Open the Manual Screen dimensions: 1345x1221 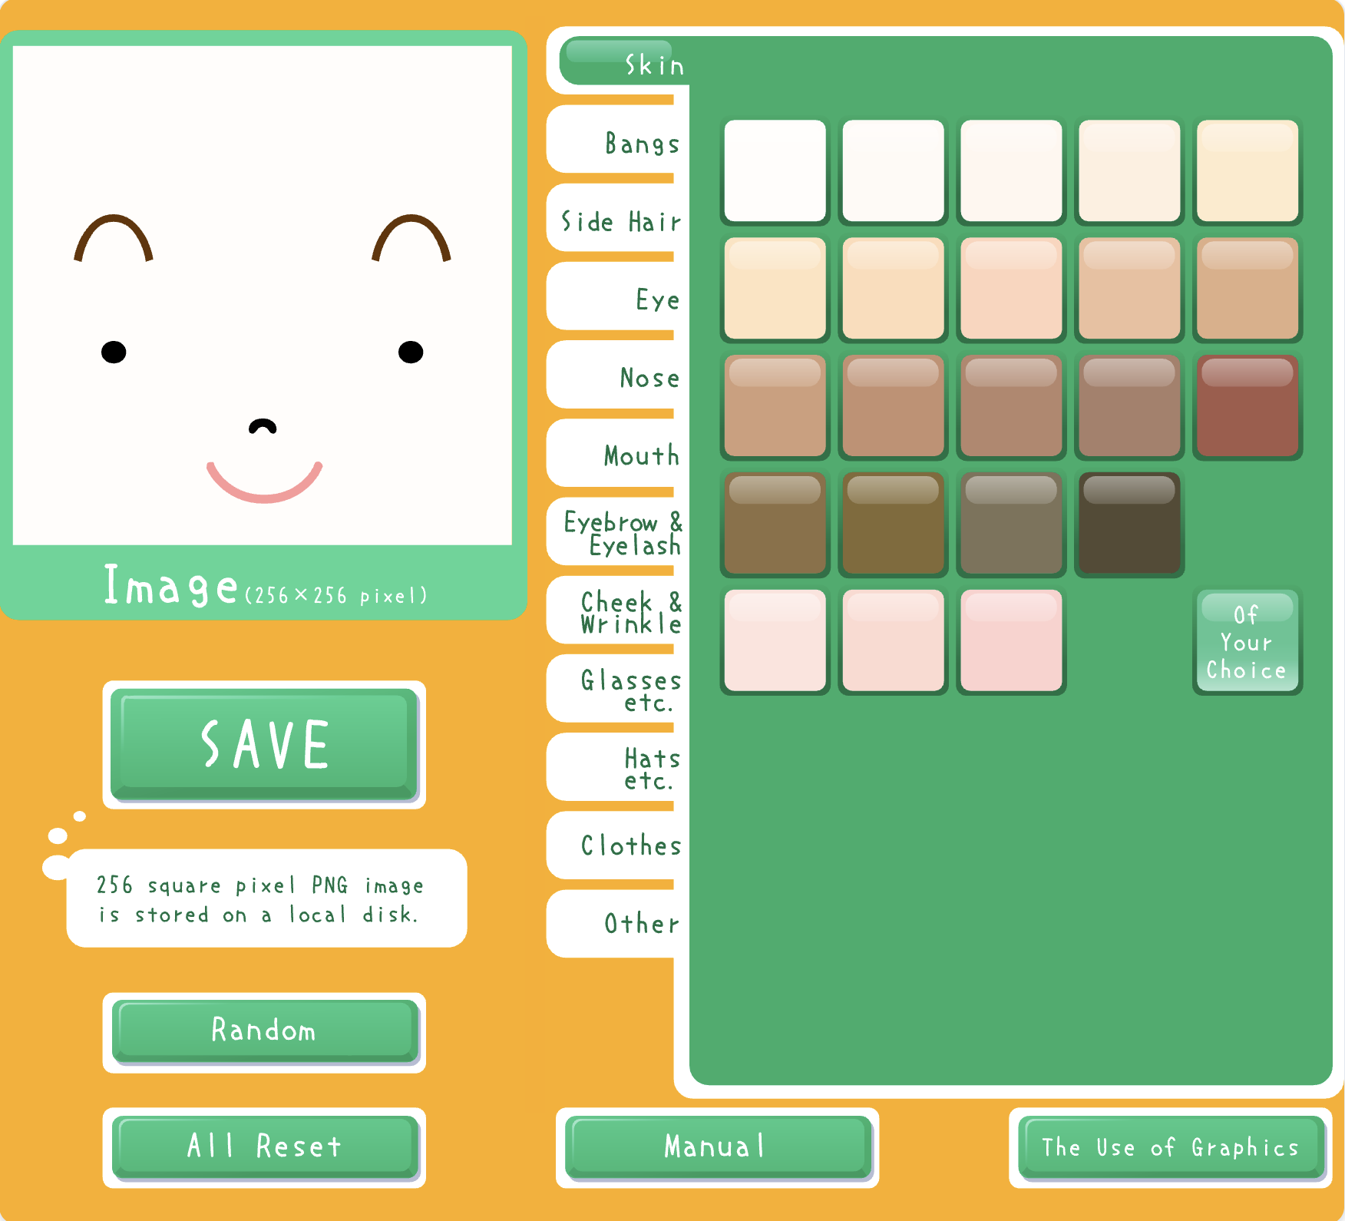716,1147
